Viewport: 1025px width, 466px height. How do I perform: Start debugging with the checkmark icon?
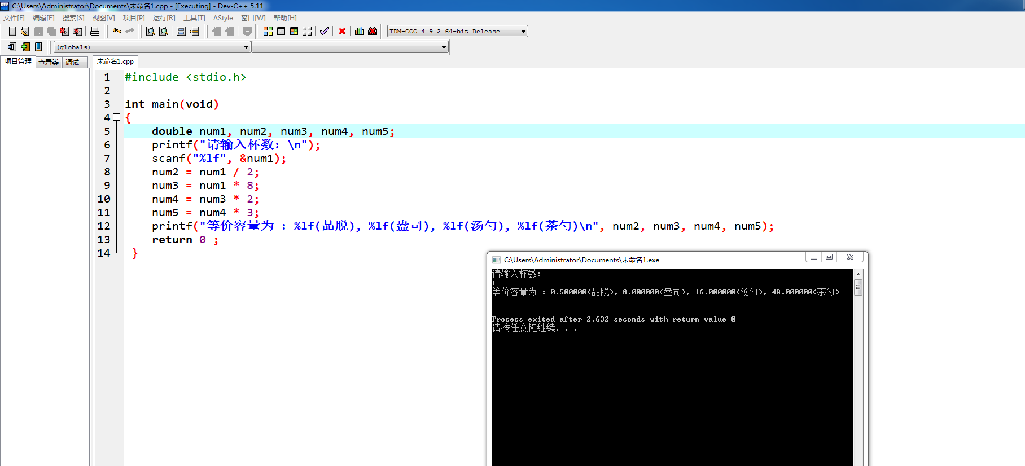(325, 31)
